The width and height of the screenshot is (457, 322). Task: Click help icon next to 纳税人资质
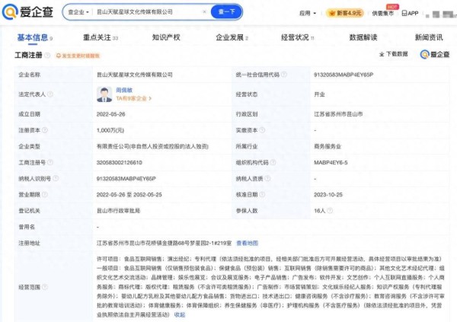point(267,178)
